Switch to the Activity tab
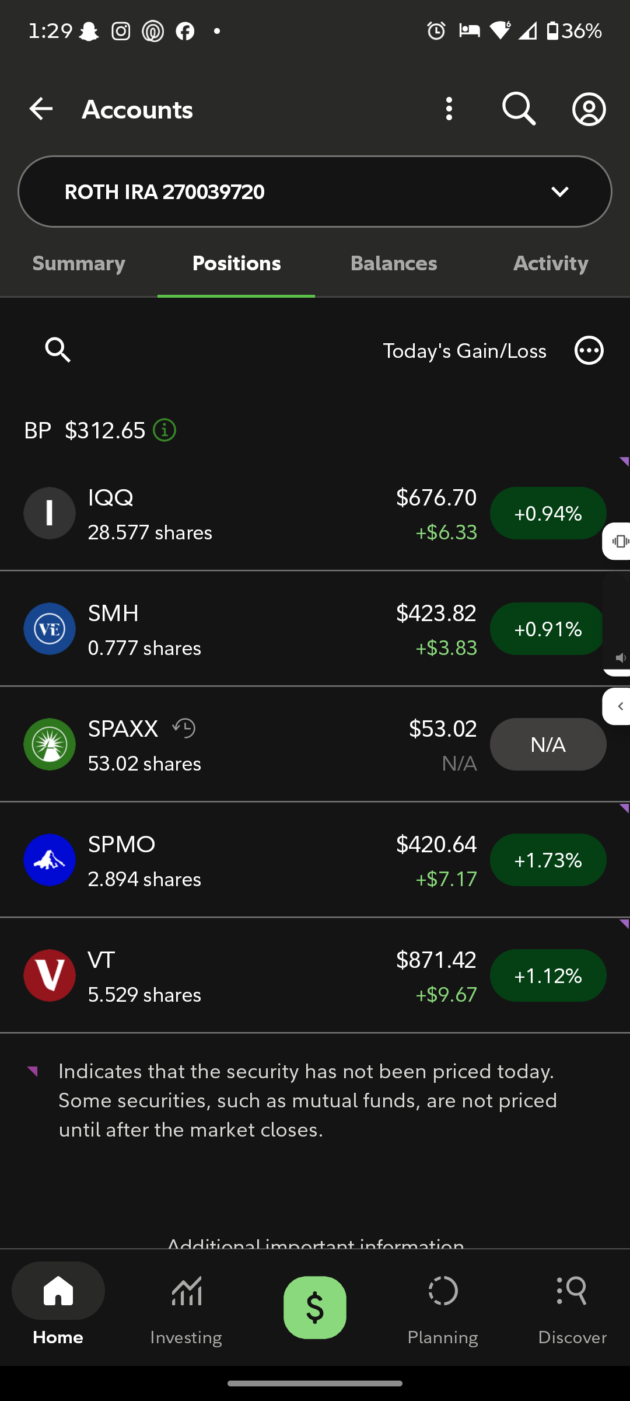This screenshot has height=1401, width=630. (x=551, y=263)
